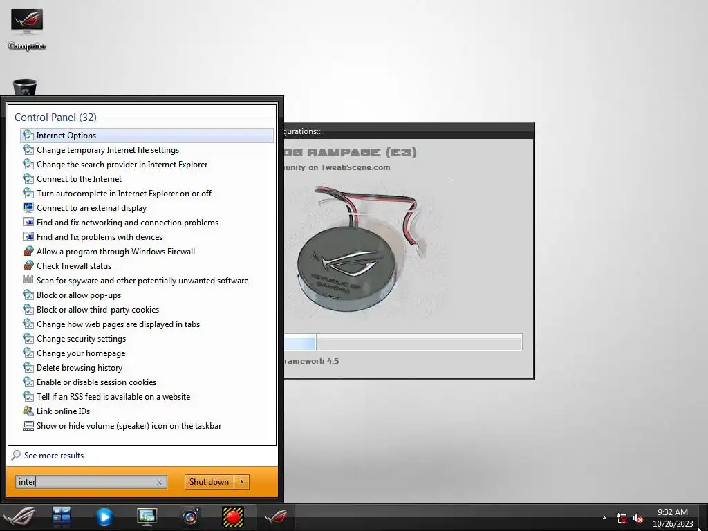Select Change how web pages are displayed in tabs
708x531 pixels.
coord(147,324)
